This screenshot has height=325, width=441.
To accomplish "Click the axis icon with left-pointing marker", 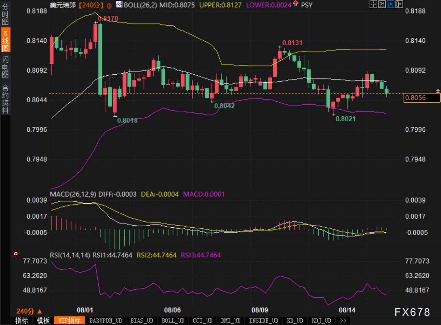I will (x=382, y=4).
